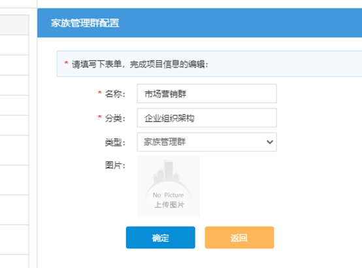Click the red asterisk beside 分类
362x268 pixels.
[99, 117]
